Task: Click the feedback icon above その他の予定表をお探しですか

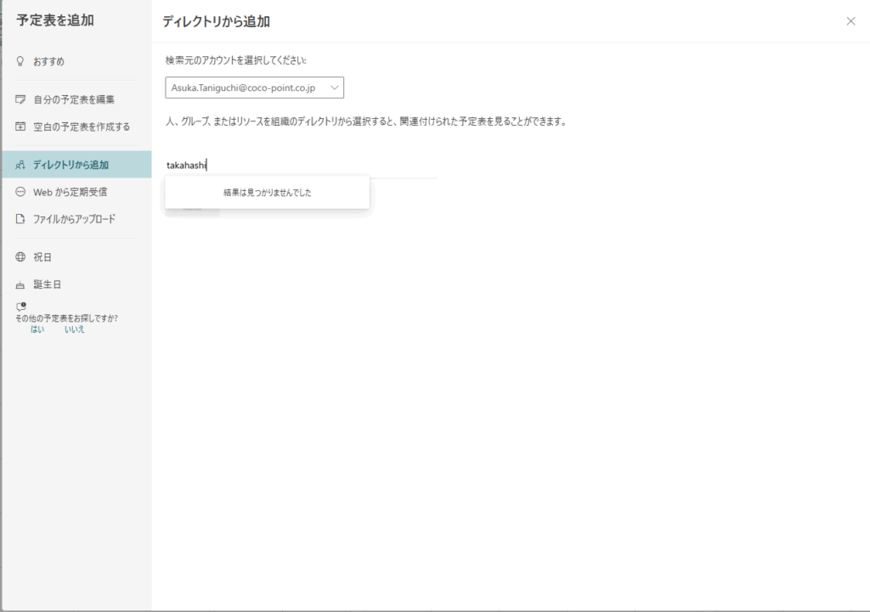Action: coord(20,306)
